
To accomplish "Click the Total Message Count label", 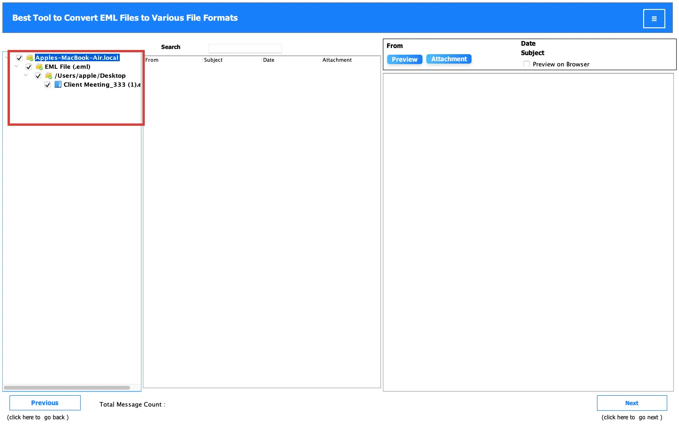I will point(132,404).
